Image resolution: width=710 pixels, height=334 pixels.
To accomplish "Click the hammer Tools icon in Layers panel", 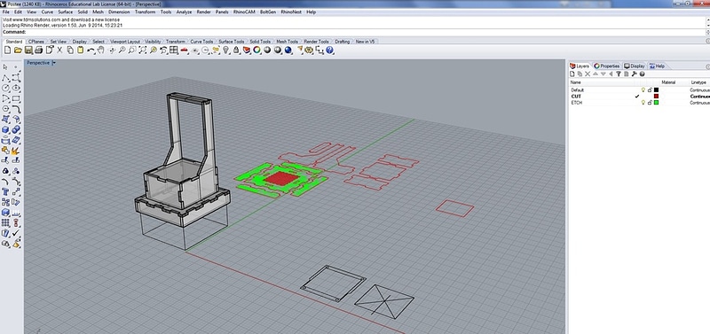I will [x=634, y=74].
